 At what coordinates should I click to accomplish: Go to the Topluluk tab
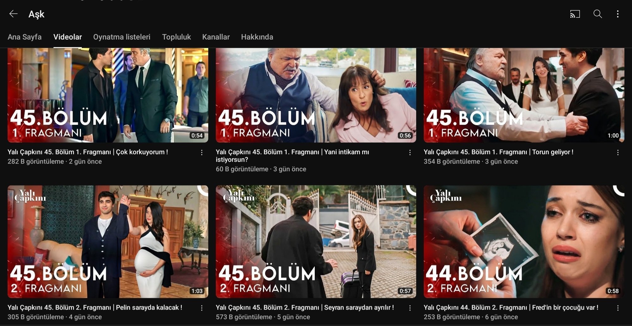[x=176, y=37]
